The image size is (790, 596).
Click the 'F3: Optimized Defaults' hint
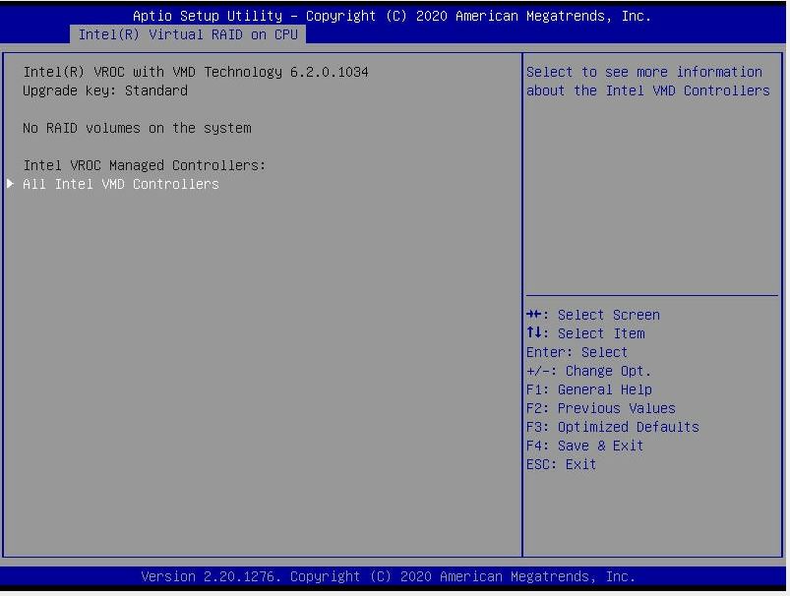613,427
